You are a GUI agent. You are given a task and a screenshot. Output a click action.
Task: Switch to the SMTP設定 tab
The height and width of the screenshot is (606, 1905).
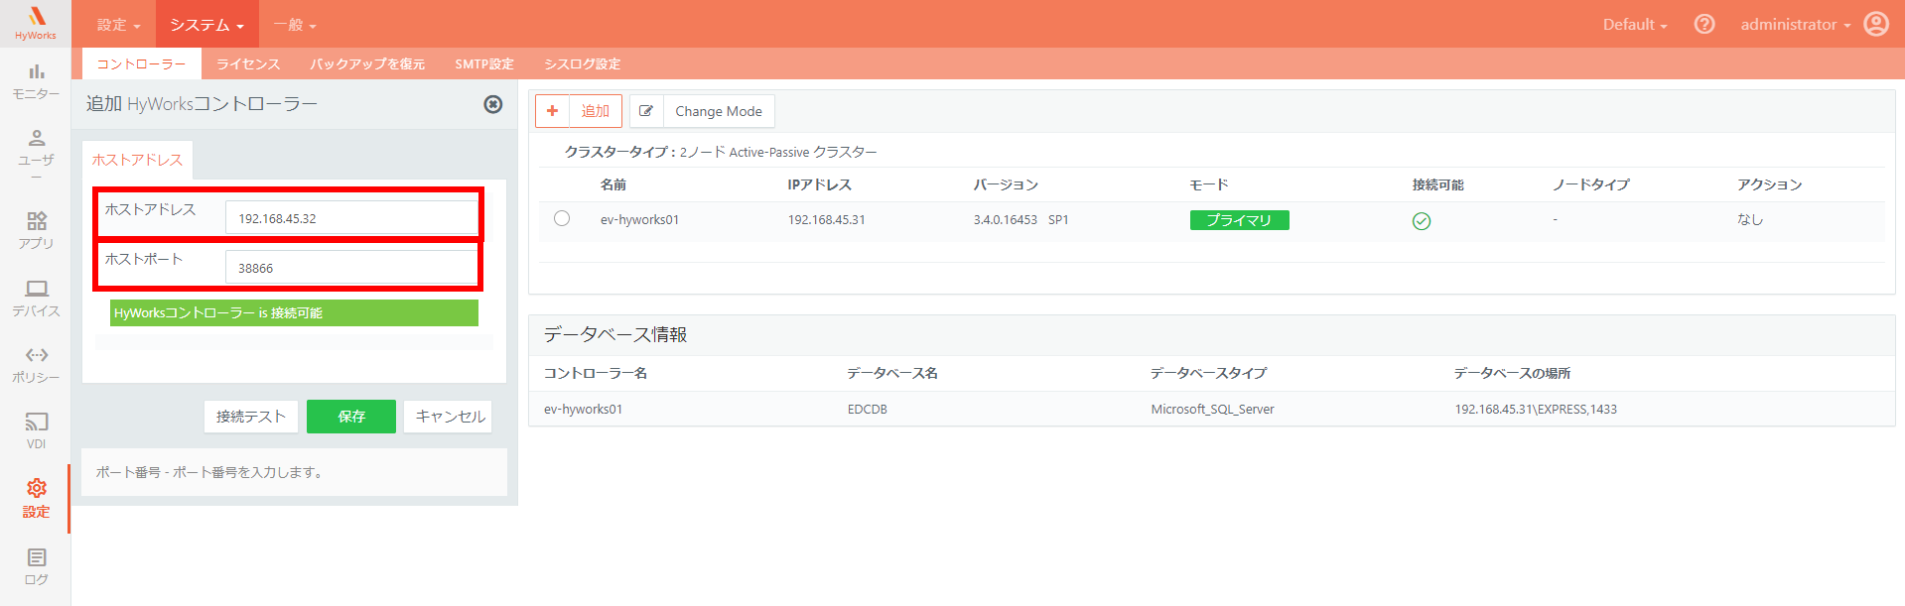[484, 63]
